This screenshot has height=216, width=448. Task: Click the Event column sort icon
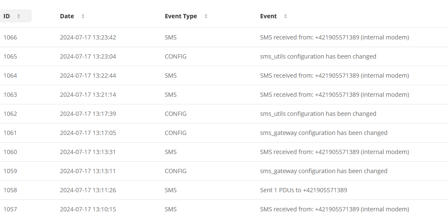tap(285, 16)
